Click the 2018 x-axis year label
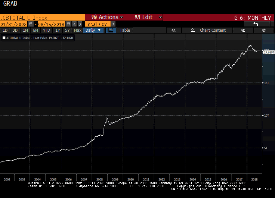 point(254,179)
